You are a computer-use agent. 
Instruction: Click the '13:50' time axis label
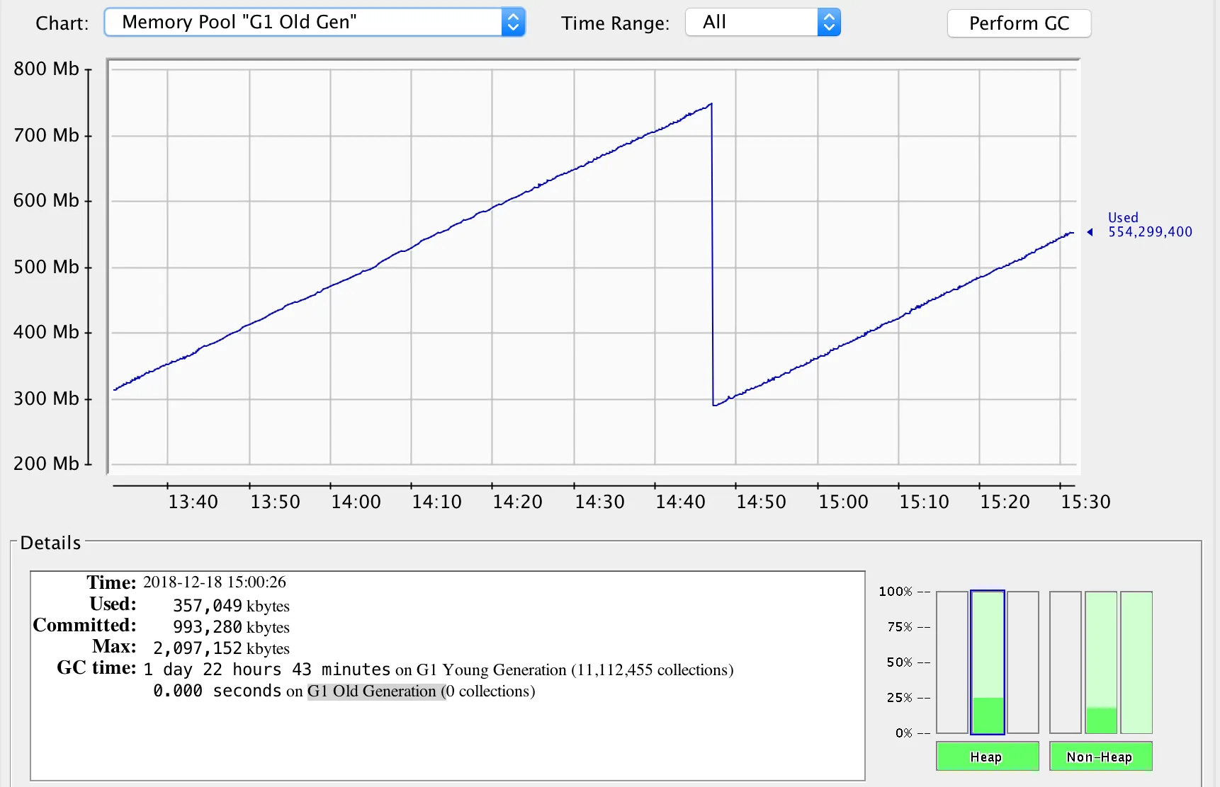click(x=276, y=502)
